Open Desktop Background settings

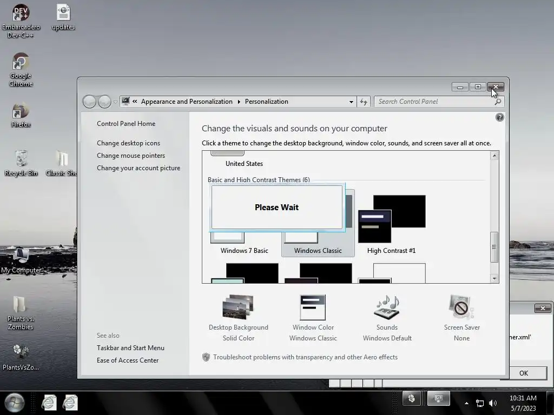coord(239,318)
